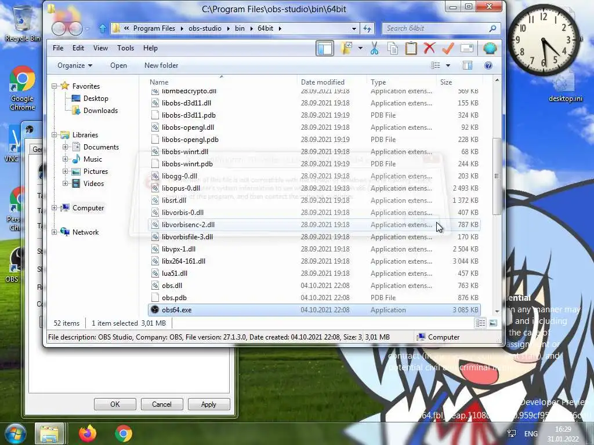This screenshot has width=594, height=445.
Task: Select the obs.pdb file
Action: tap(314, 298)
